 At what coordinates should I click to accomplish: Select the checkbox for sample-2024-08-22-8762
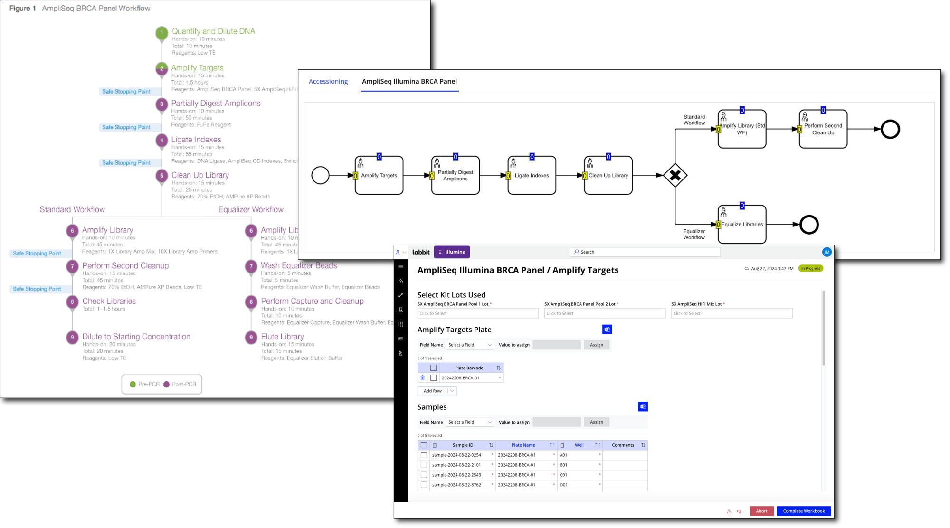click(x=424, y=485)
